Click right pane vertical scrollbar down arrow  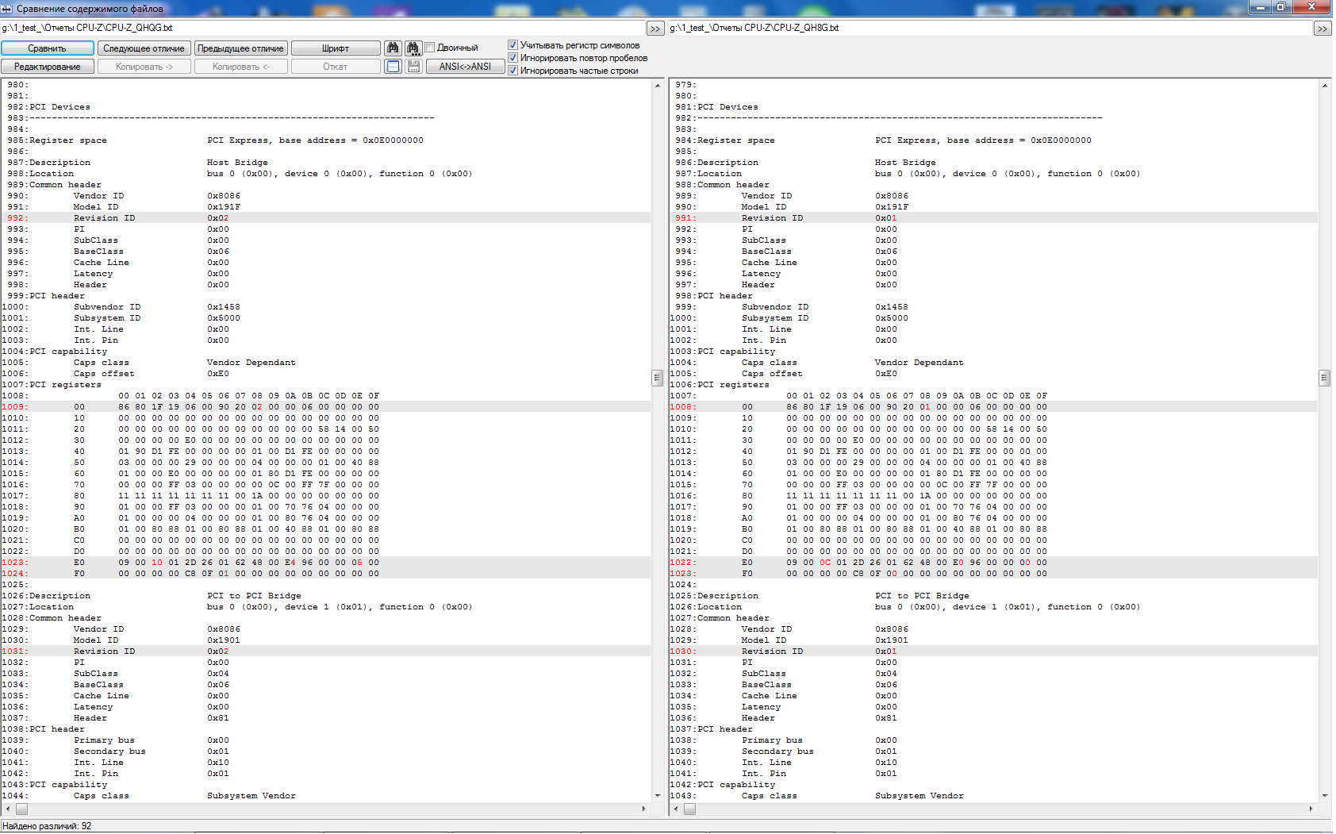tap(1325, 796)
